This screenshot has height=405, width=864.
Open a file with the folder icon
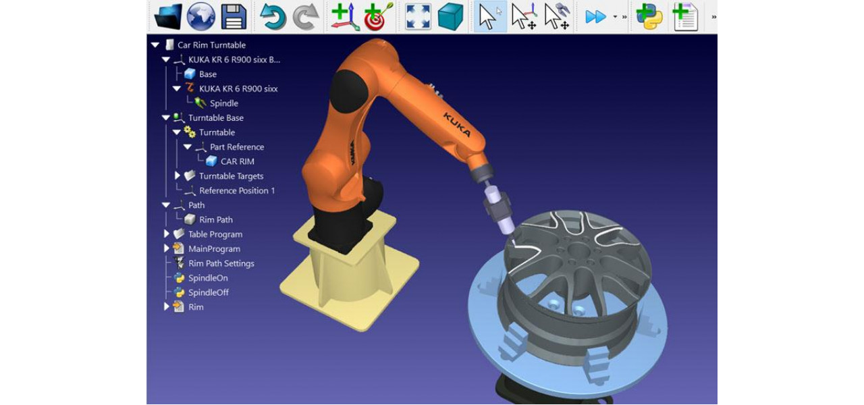click(x=168, y=17)
